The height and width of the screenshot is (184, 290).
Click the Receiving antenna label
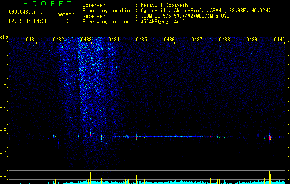(x=106, y=22)
